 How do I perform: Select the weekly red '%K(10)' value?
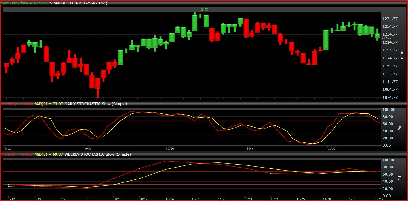click(x=18, y=154)
